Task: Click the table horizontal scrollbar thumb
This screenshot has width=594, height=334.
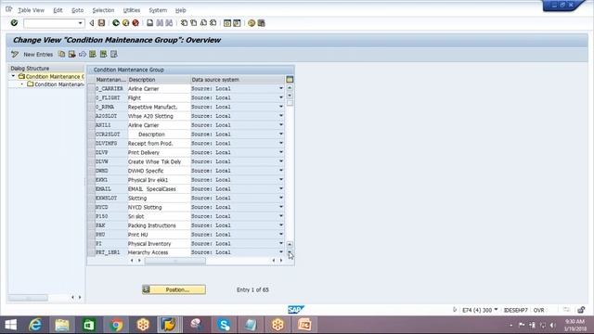Action: [x=175, y=261]
